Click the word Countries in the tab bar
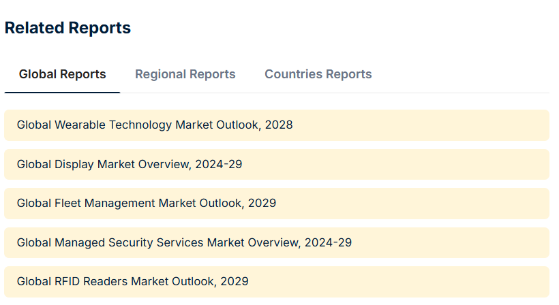 [x=293, y=74]
